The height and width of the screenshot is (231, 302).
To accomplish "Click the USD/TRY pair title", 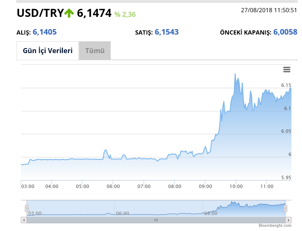I will (40, 13).
